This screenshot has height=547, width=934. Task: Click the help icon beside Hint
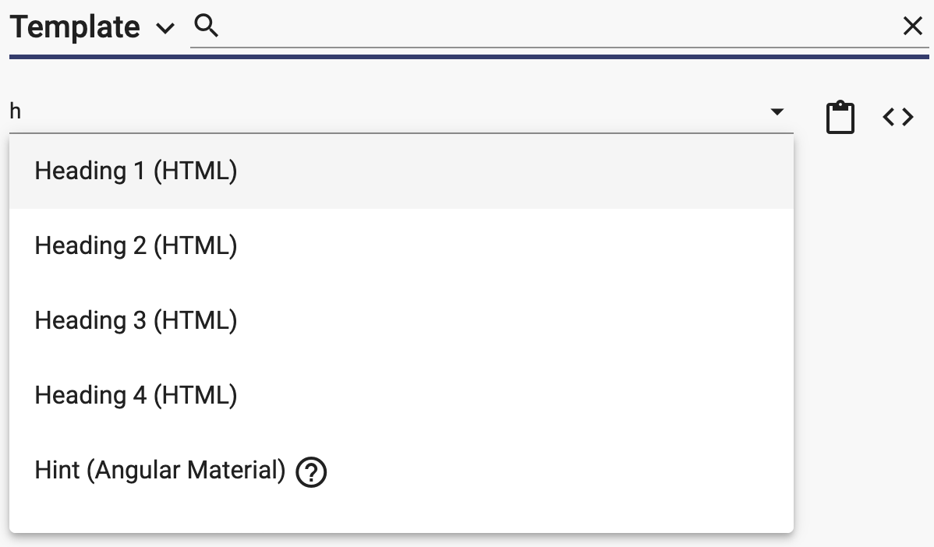click(311, 473)
